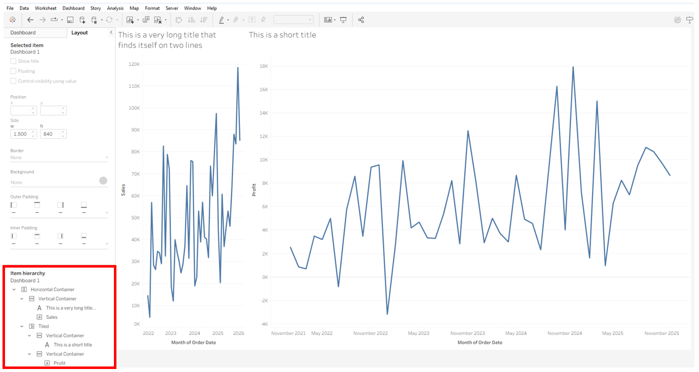
Task: Select 'This is a short title' hierarchy item
Action: pos(73,345)
